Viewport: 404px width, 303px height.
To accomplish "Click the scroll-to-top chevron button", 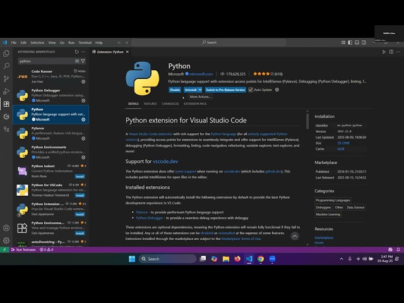I will 295,236.
